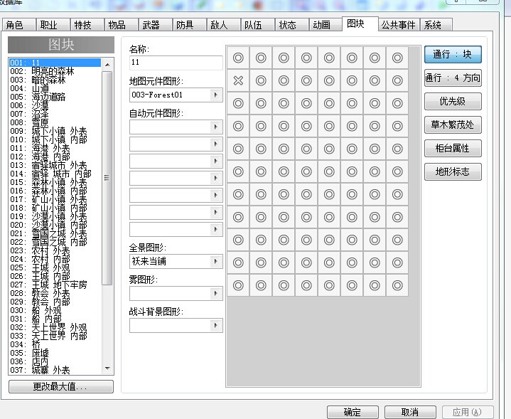
Task: Switch to 系统 tab
Action: point(436,25)
